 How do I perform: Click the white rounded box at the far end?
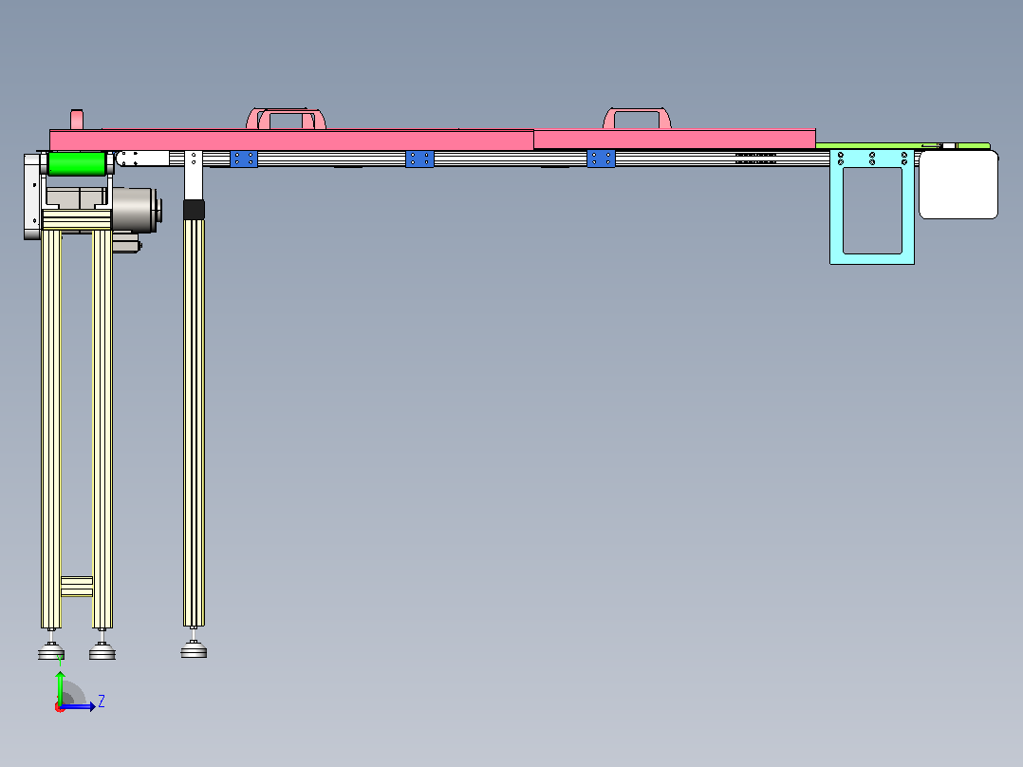click(958, 184)
